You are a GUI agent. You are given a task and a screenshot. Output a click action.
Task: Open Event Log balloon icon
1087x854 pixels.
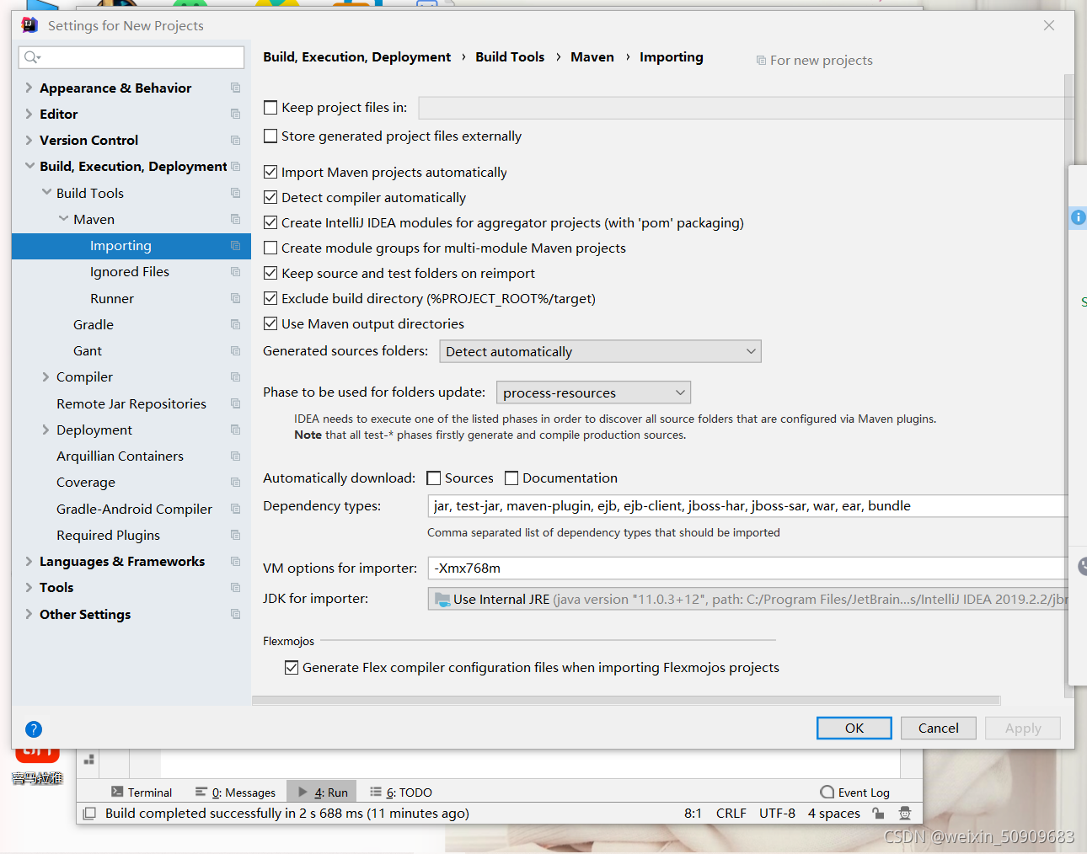827,792
